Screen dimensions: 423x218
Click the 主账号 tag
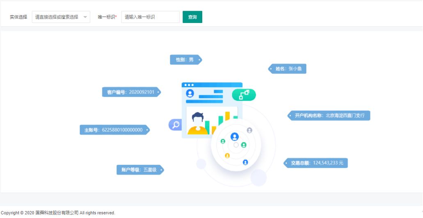pyautogui.click(x=114, y=129)
